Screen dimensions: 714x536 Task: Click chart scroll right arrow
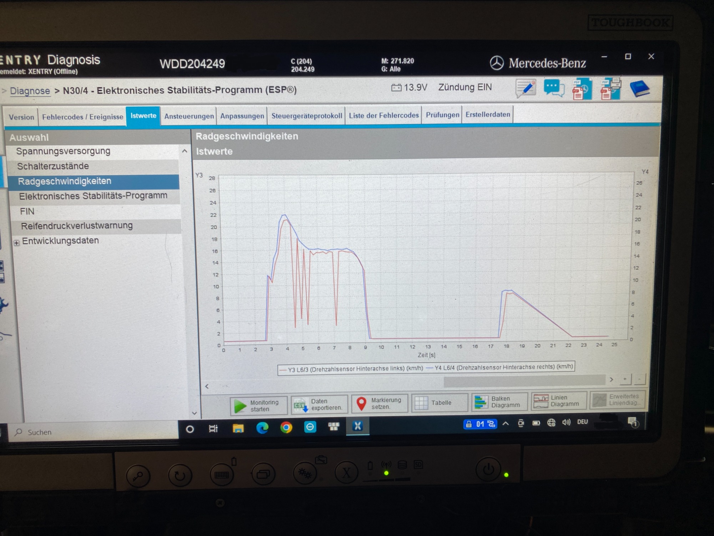612,379
